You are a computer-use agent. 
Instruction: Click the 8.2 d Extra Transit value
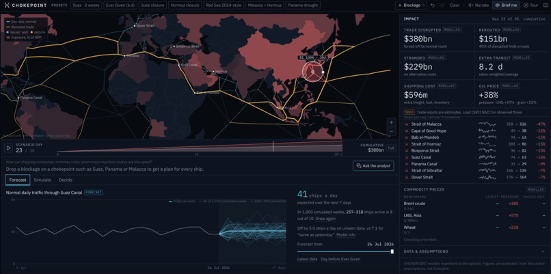490,67
